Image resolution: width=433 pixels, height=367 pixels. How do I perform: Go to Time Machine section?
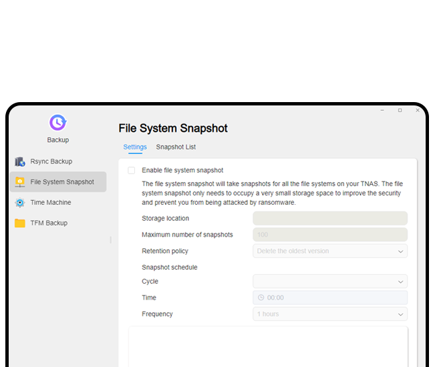(x=50, y=203)
